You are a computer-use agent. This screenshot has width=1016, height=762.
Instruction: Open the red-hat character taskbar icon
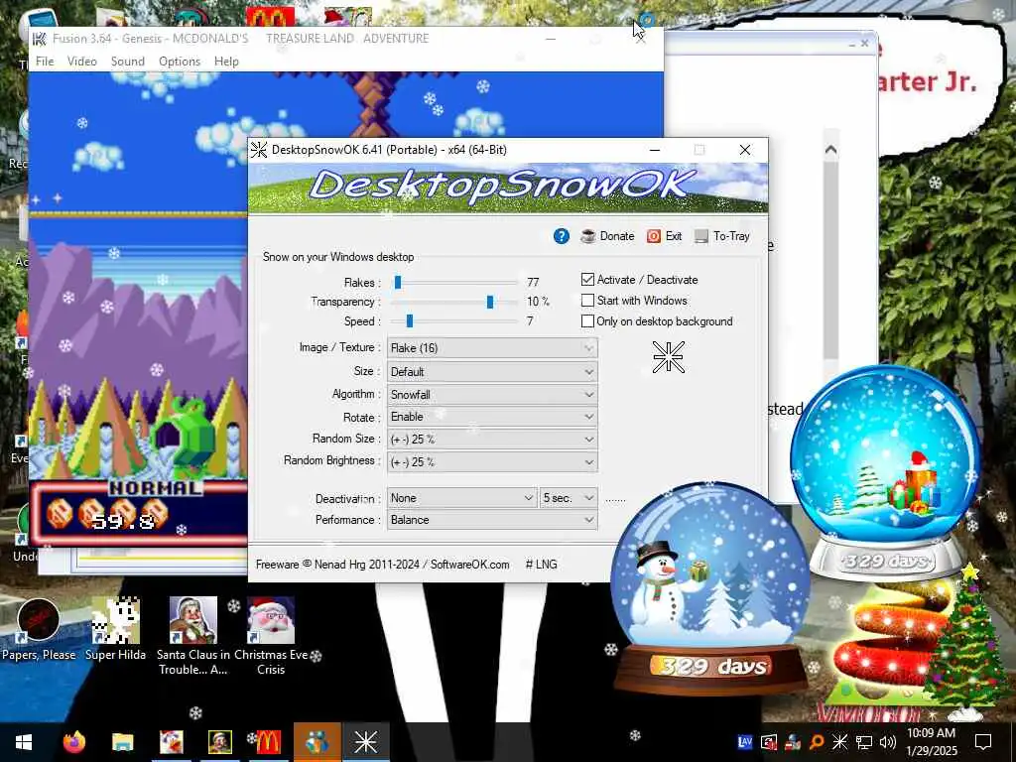pos(172,742)
